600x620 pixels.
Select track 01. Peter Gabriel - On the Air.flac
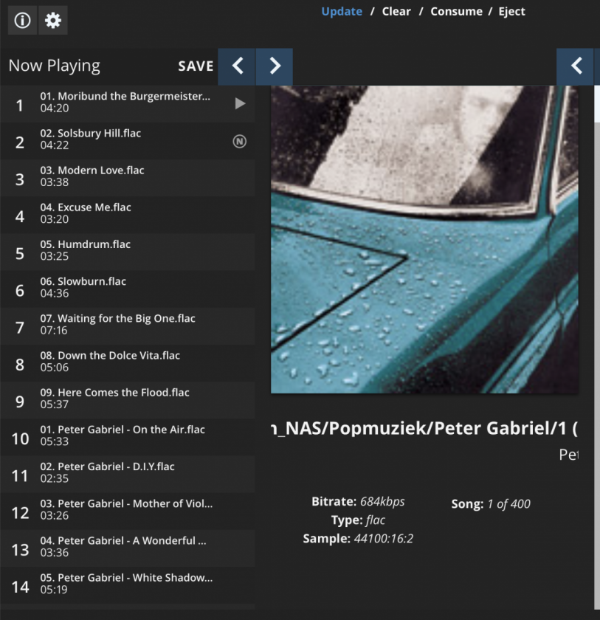pyautogui.click(x=127, y=437)
